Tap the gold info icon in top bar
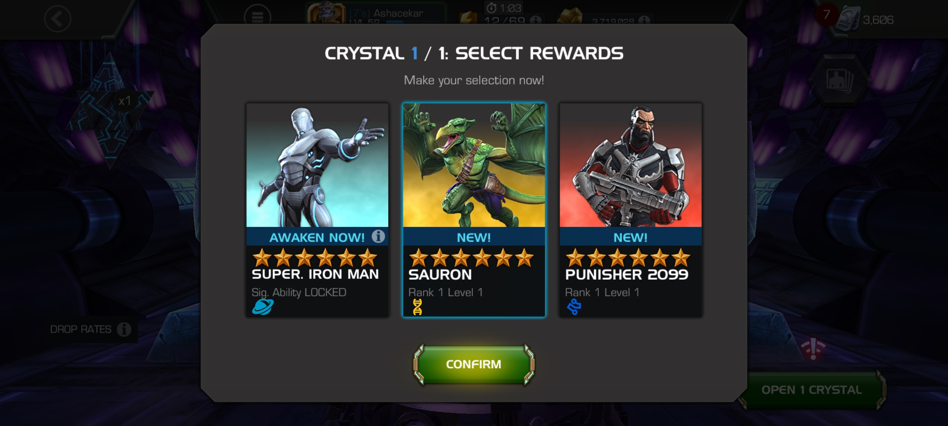This screenshot has width=948, height=426. click(x=643, y=20)
